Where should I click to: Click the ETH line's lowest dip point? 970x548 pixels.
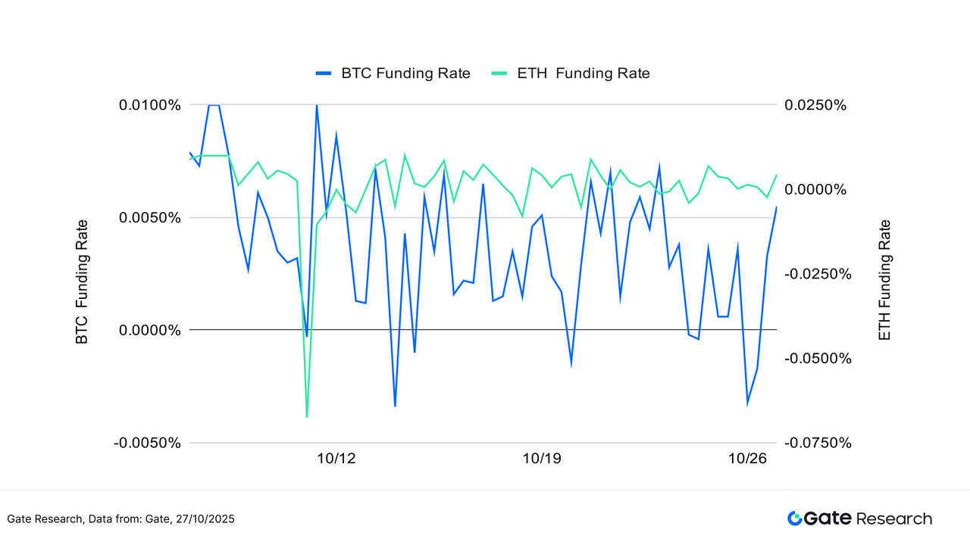pyautogui.click(x=307, y=416)
